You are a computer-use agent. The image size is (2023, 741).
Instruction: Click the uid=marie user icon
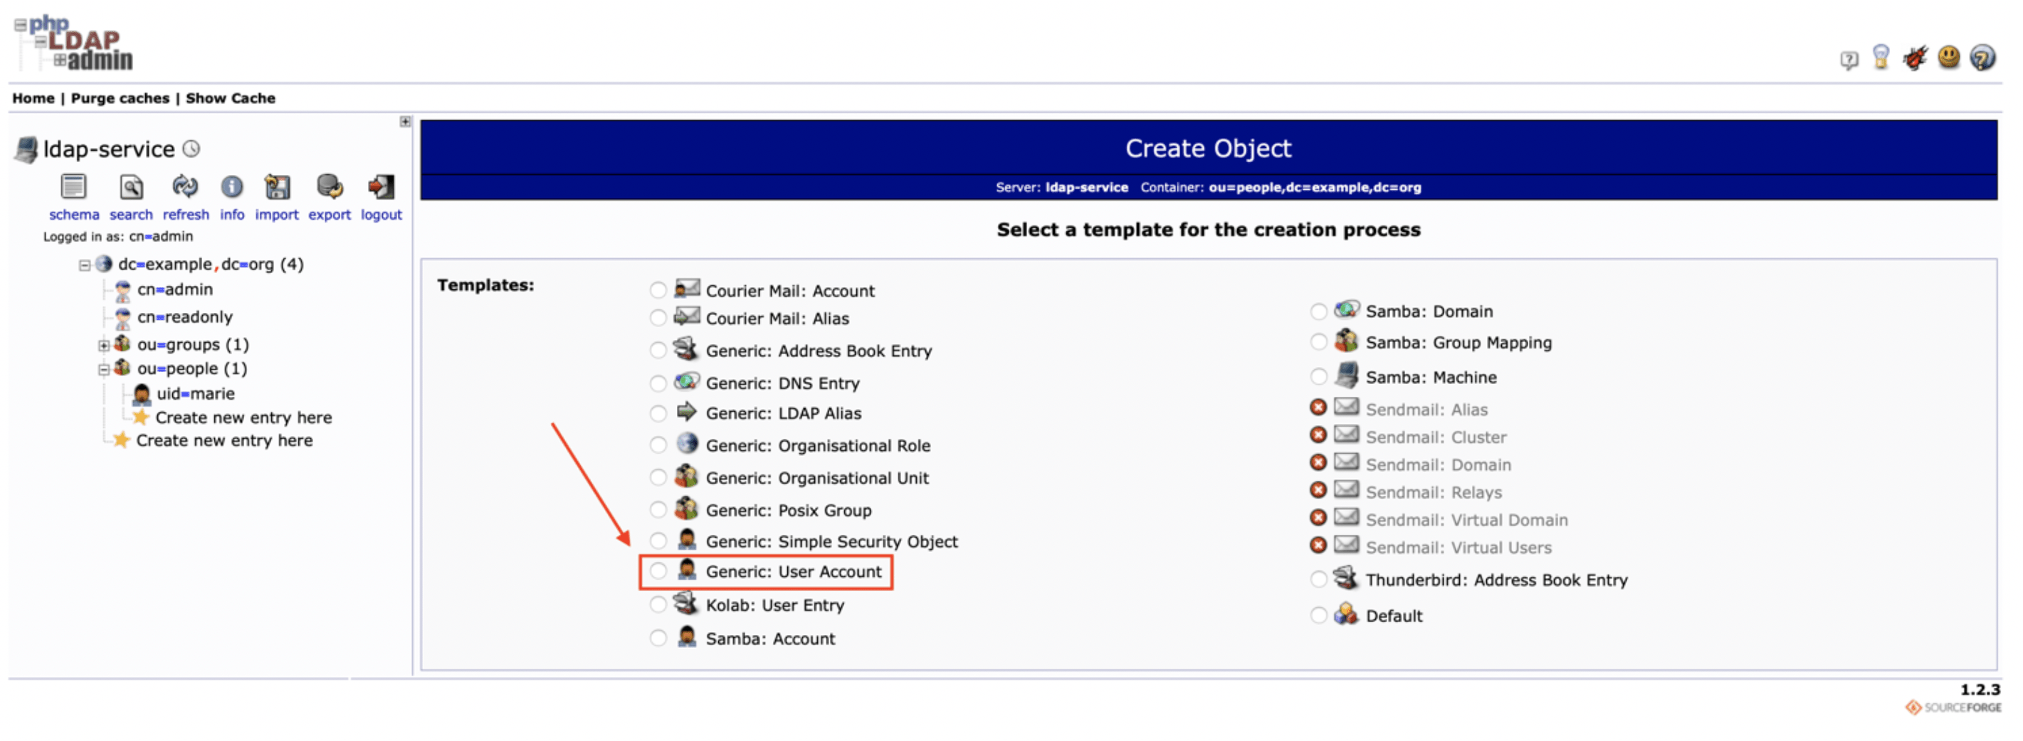(142, 393)
